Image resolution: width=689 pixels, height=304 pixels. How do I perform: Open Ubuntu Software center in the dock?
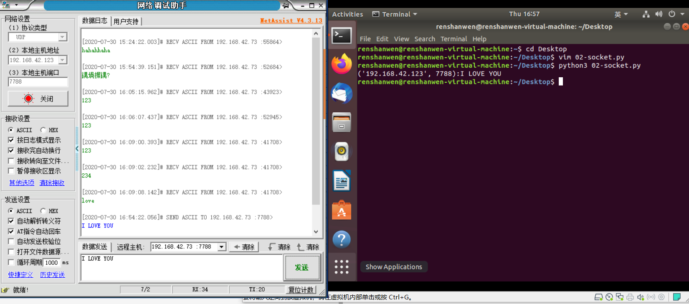[342, 210]
